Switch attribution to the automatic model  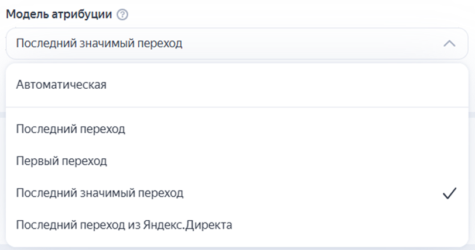(61, 85)
